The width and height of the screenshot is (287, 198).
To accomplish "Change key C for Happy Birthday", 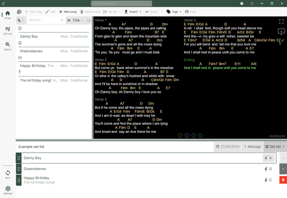I will [x=268, y=180].
